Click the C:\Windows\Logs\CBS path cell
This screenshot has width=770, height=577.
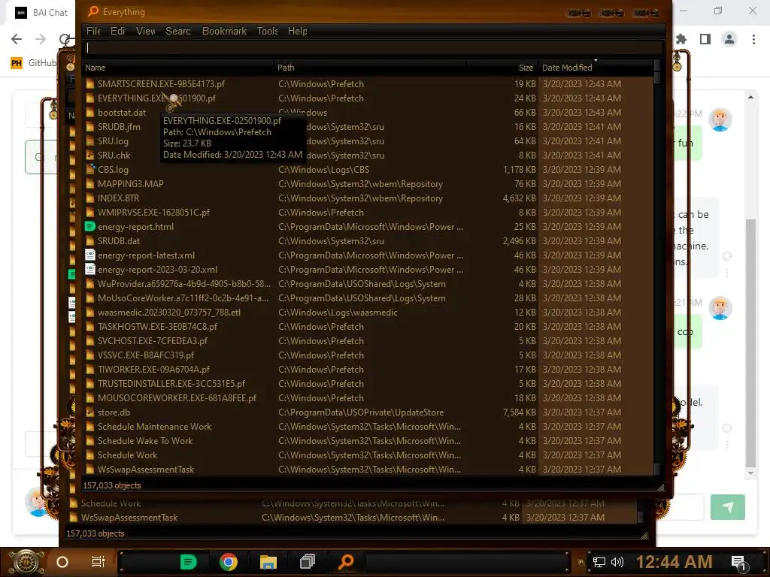click(323, 169)
